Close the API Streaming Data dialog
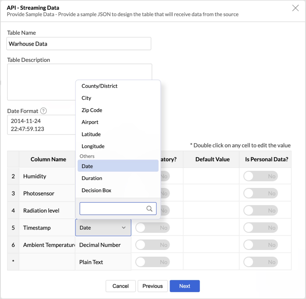Screen dimensions: 306x299 point(295,8)
